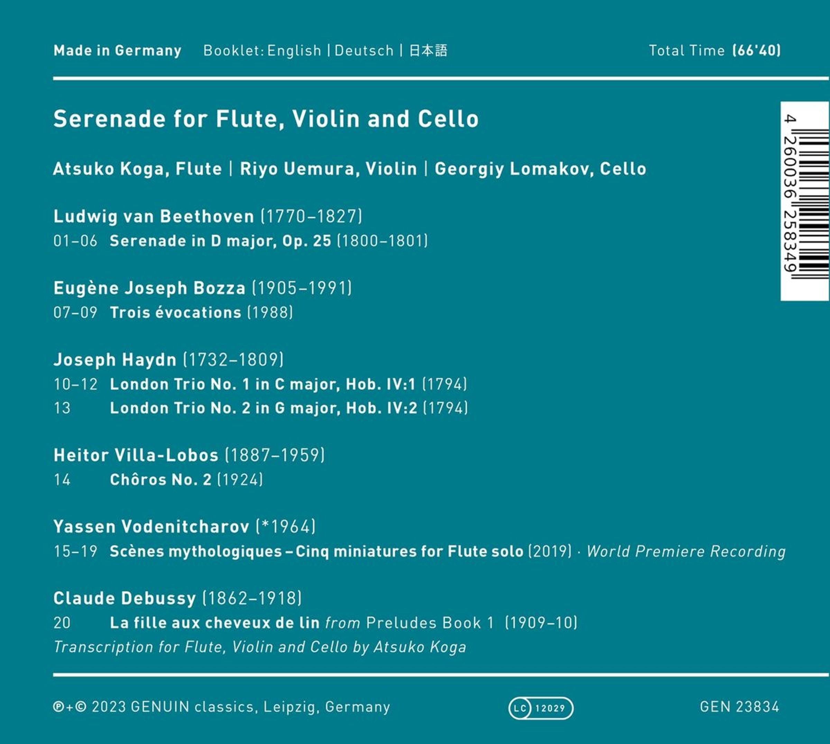Click the "World Premiere Recording" note
Image resolution: width=830 pixels, height=744 pixels.
(686, 552)
